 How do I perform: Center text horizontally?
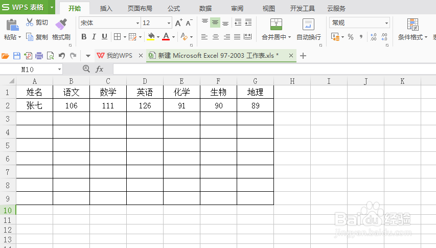216,37
